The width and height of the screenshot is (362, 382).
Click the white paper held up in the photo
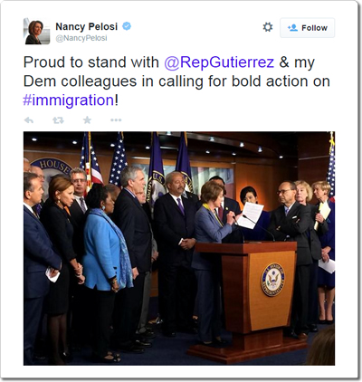pos(251,215)
